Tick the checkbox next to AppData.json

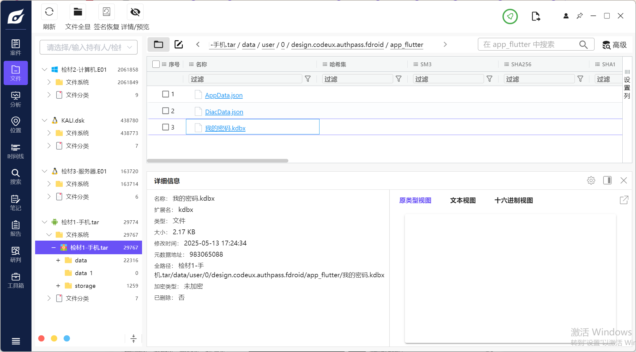pos(165,94)
